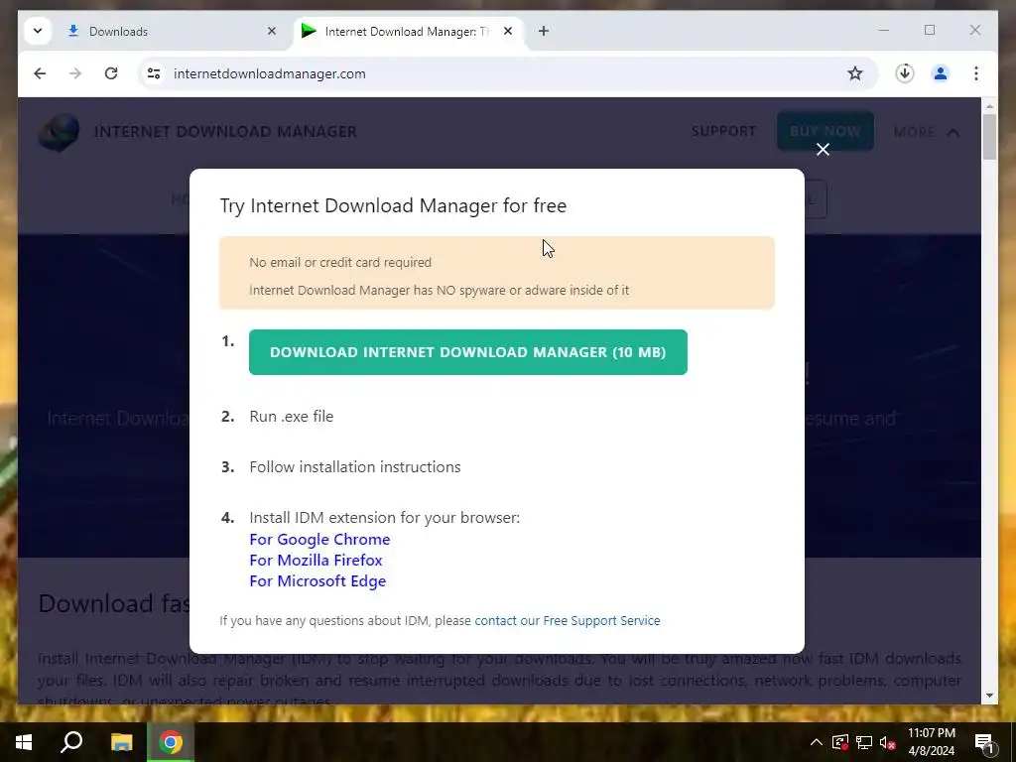1016x762 pixels.
Task: Open Chrome profile icon
Action: 941,73
